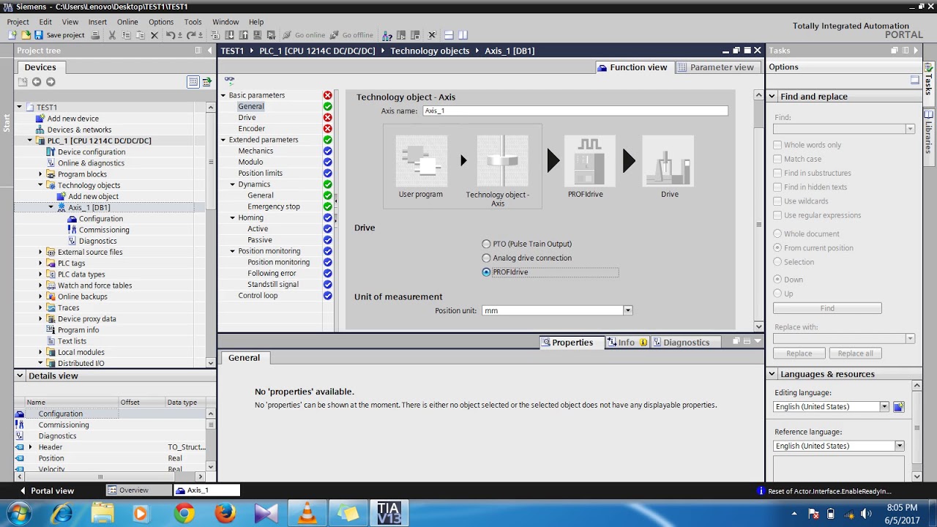Click the Redo arrow icon
The width and height of the screenshot is (937, 527).
(x=191, y=35)
